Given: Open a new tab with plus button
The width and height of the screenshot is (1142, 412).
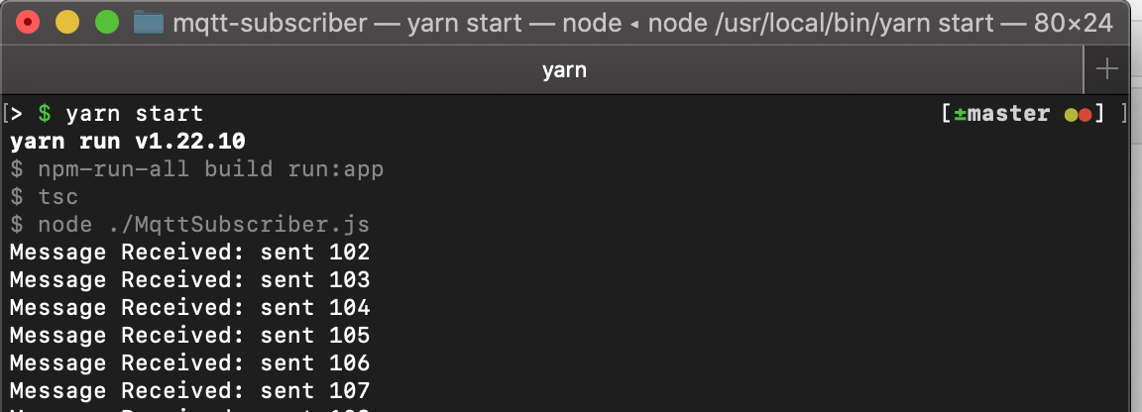Looking at the screenshot, I should tap(1106, 70).
